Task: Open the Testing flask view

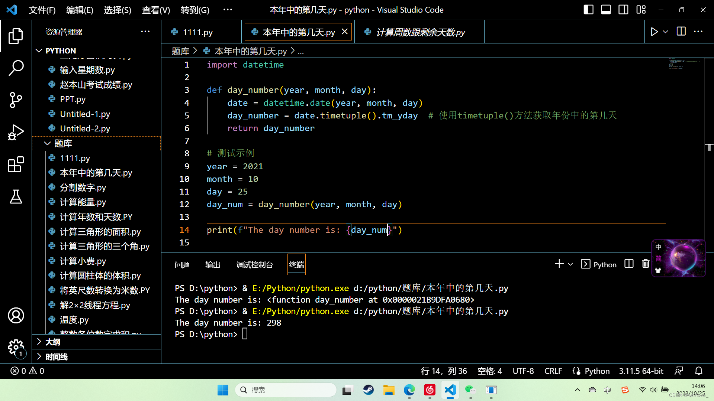Action: tap(16, 196)
